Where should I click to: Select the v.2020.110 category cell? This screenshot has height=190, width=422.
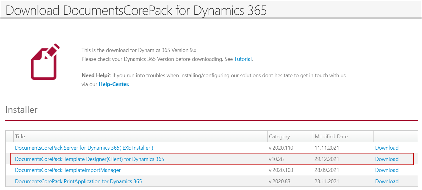[281, 148]
